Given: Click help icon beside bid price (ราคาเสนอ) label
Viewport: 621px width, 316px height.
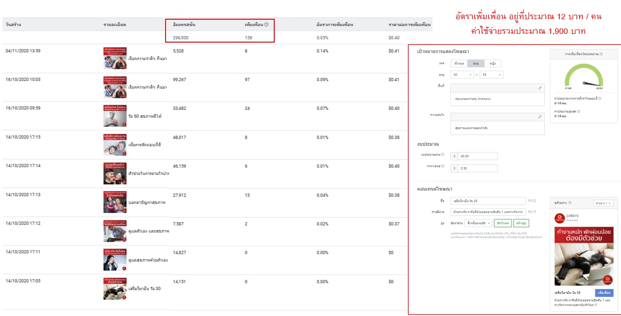Looking at the screenshot, I should (443, 166).
